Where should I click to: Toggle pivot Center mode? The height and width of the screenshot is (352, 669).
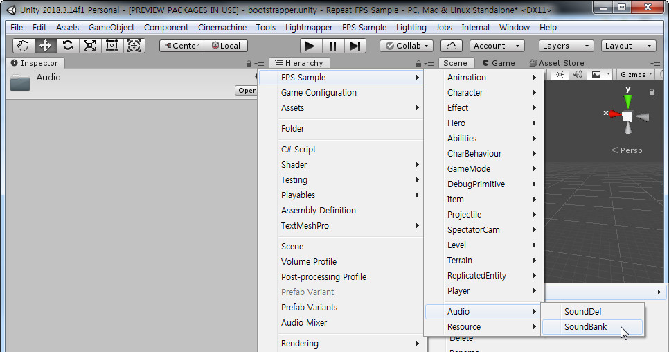coord(181,46)
